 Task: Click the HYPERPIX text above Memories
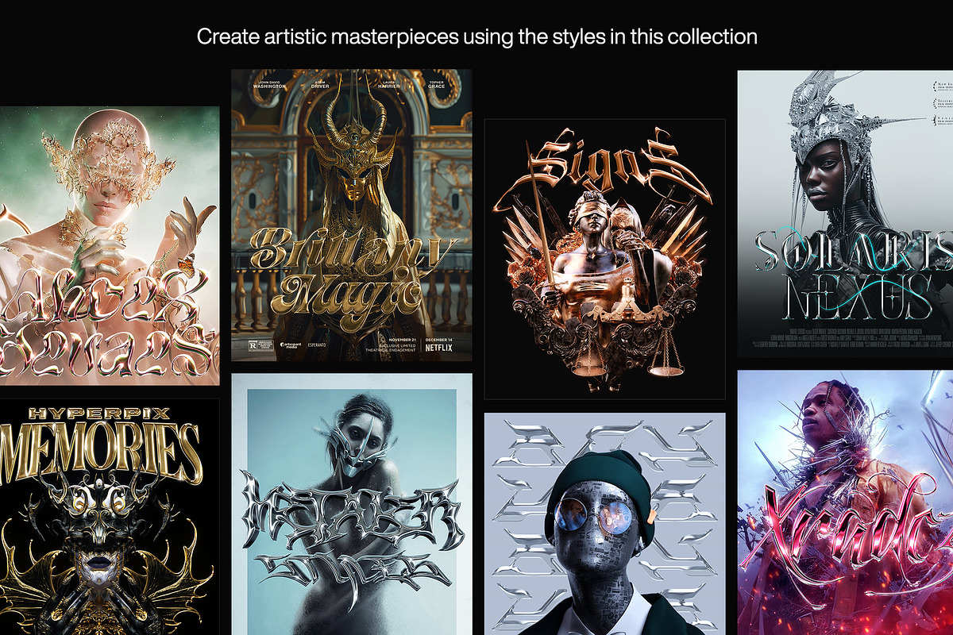click(x=99, y=413)
